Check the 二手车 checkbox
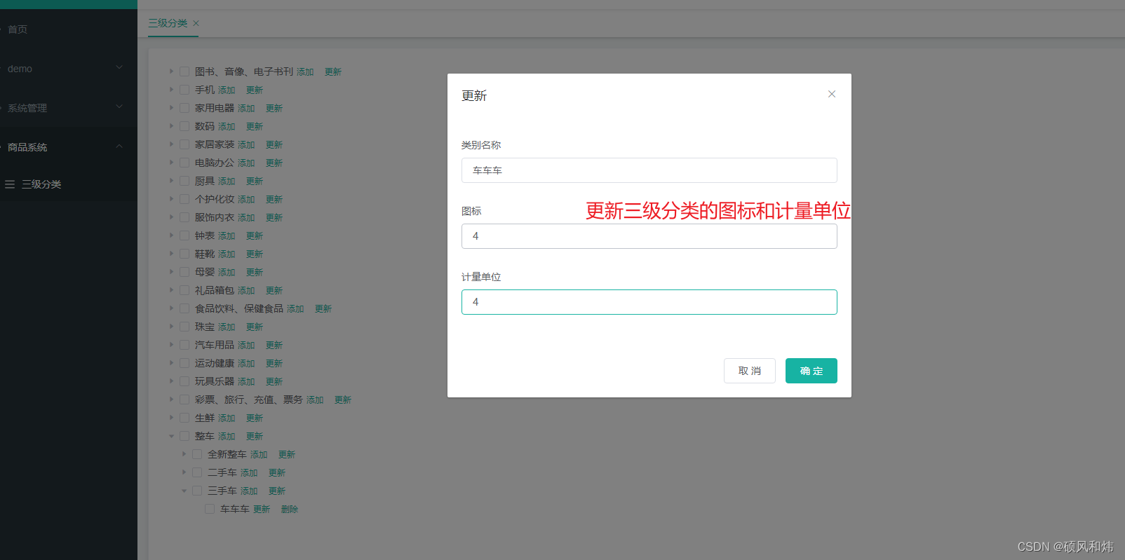 [197, 472]
